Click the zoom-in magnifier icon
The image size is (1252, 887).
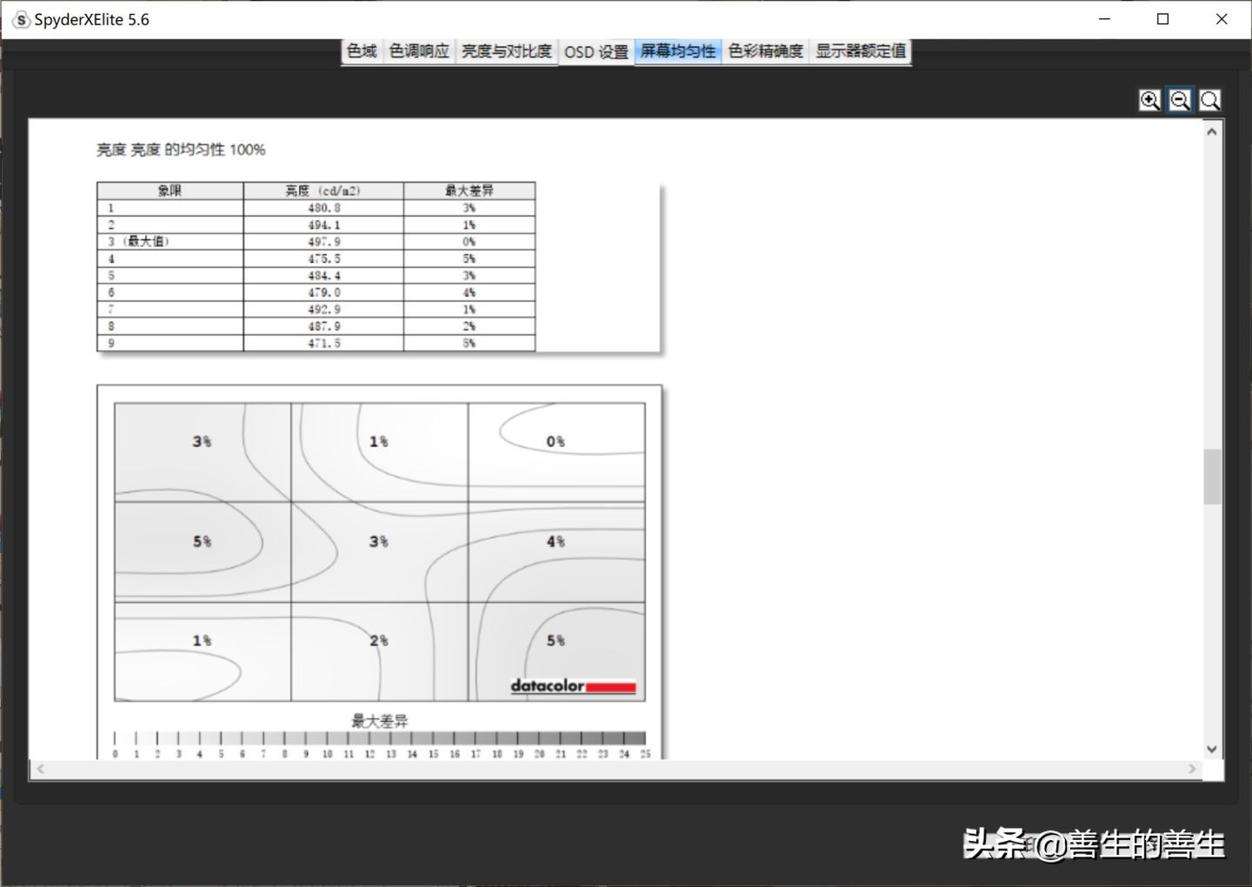1149,99
